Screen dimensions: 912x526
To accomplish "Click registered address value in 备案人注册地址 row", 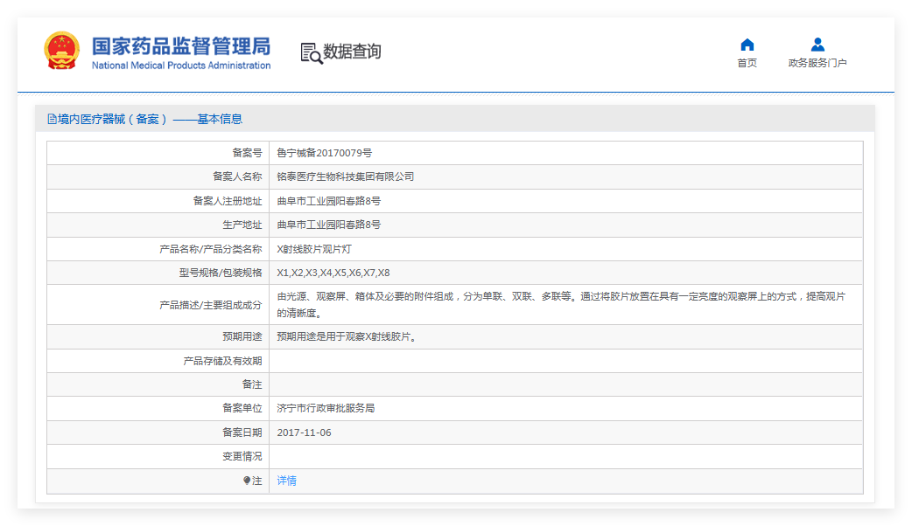I will [328, 201].
